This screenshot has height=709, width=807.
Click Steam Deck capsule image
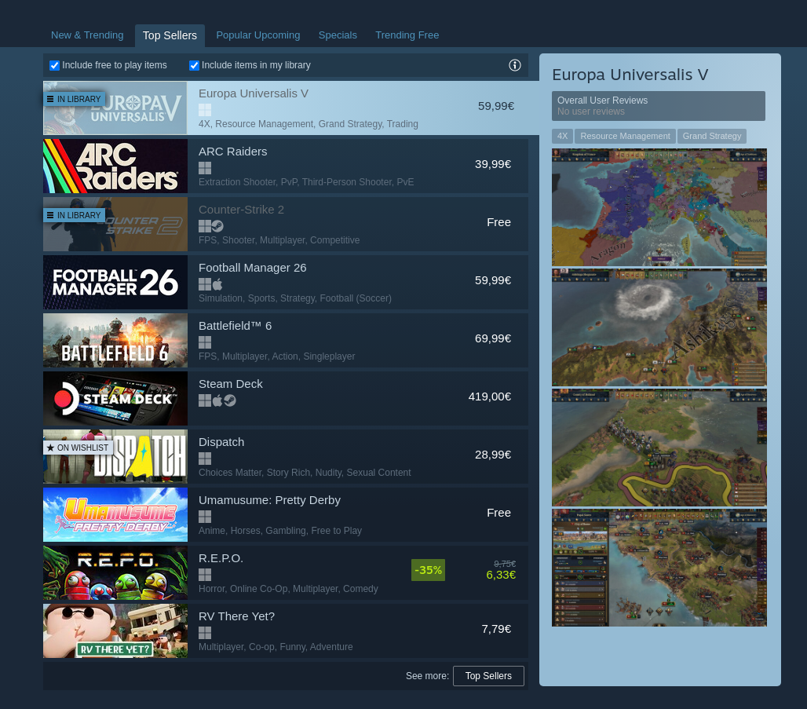coord(115,399)
